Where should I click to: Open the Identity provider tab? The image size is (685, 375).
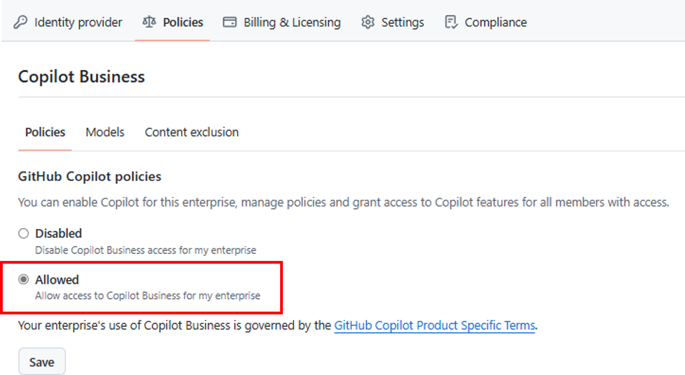tap(68, 22)
